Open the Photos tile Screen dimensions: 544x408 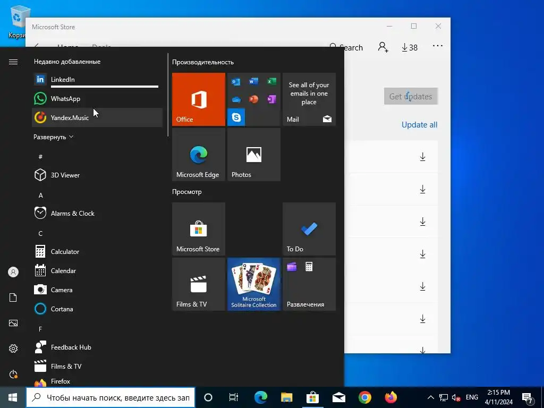pos(253,155)
